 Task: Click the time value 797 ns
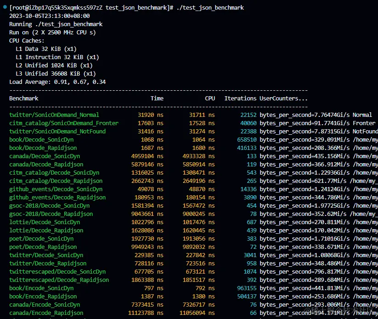(x=154, y=288)
